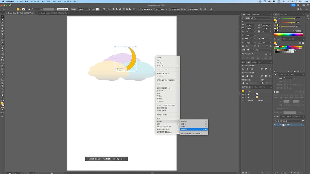Image resolution: width=310 pixels, height=174 pixels.
Task: Click the lock icon in contextual taskbar
Action: click(121, 159)
